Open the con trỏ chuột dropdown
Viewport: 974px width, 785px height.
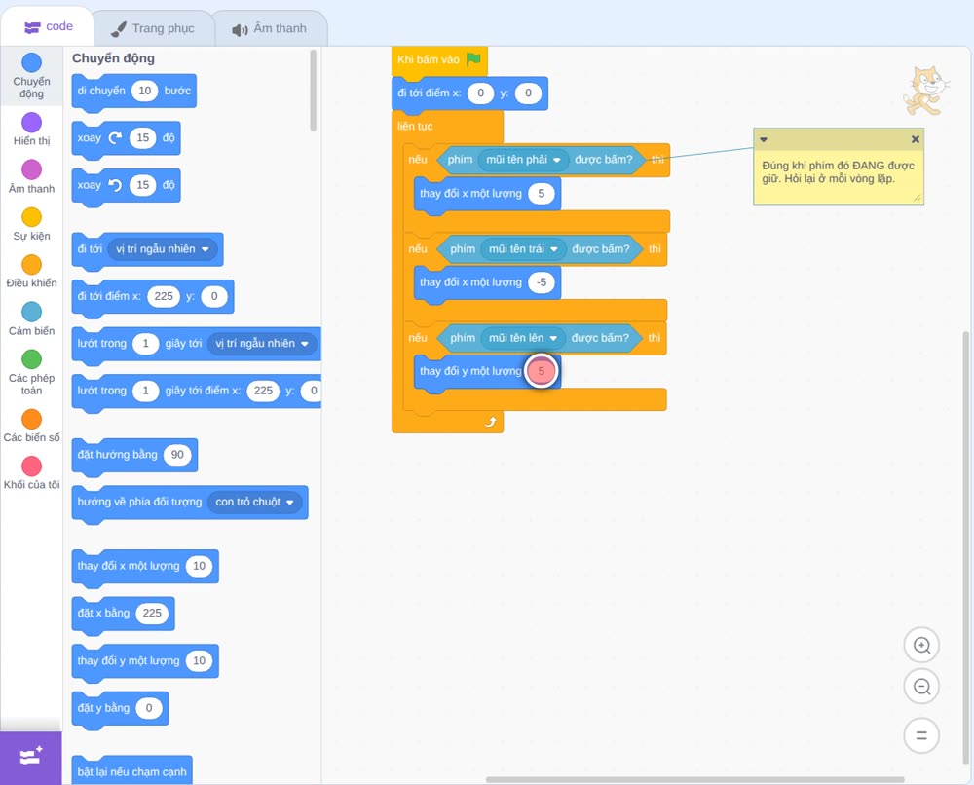[x=254, y=502]
